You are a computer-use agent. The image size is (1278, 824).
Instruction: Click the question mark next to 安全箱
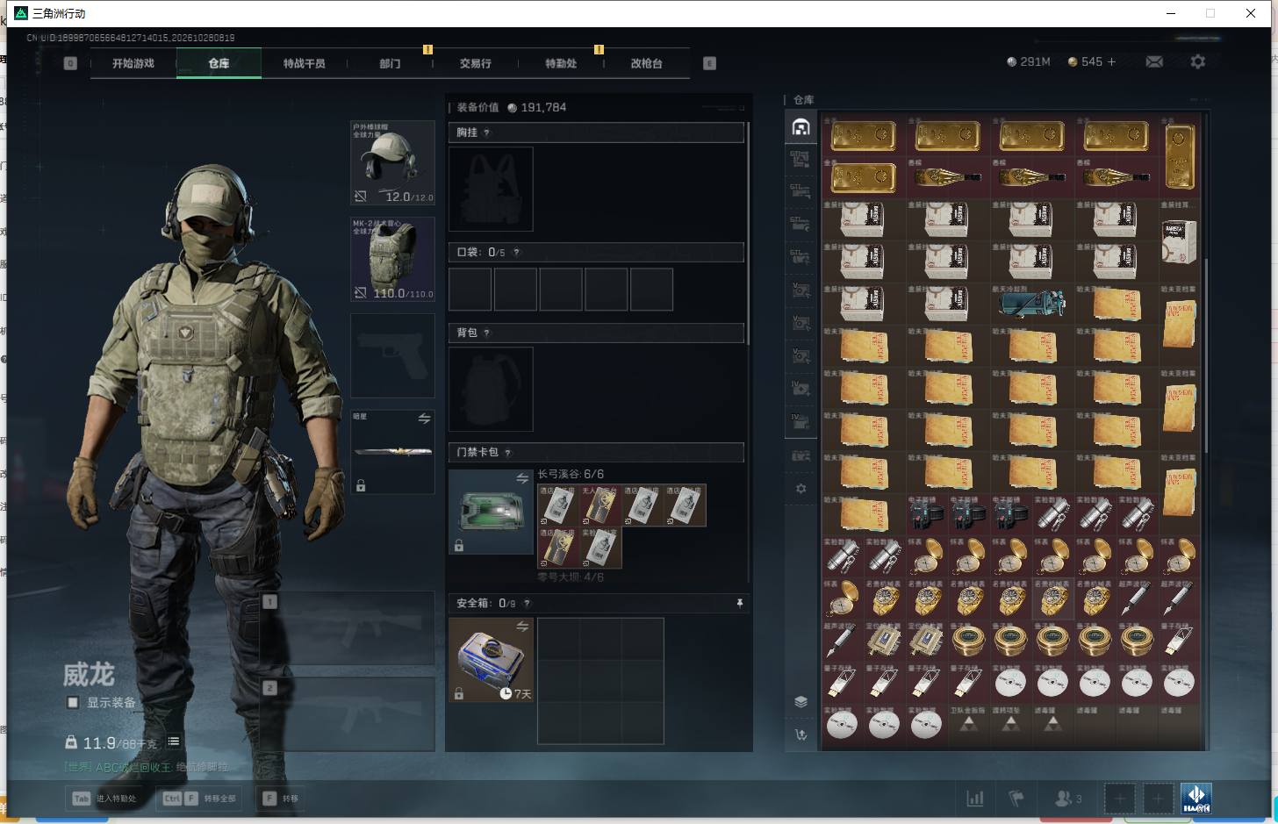527,604
